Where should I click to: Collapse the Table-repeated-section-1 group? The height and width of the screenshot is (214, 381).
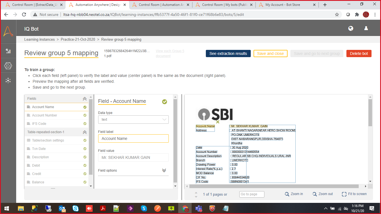[x=85, y=132]
